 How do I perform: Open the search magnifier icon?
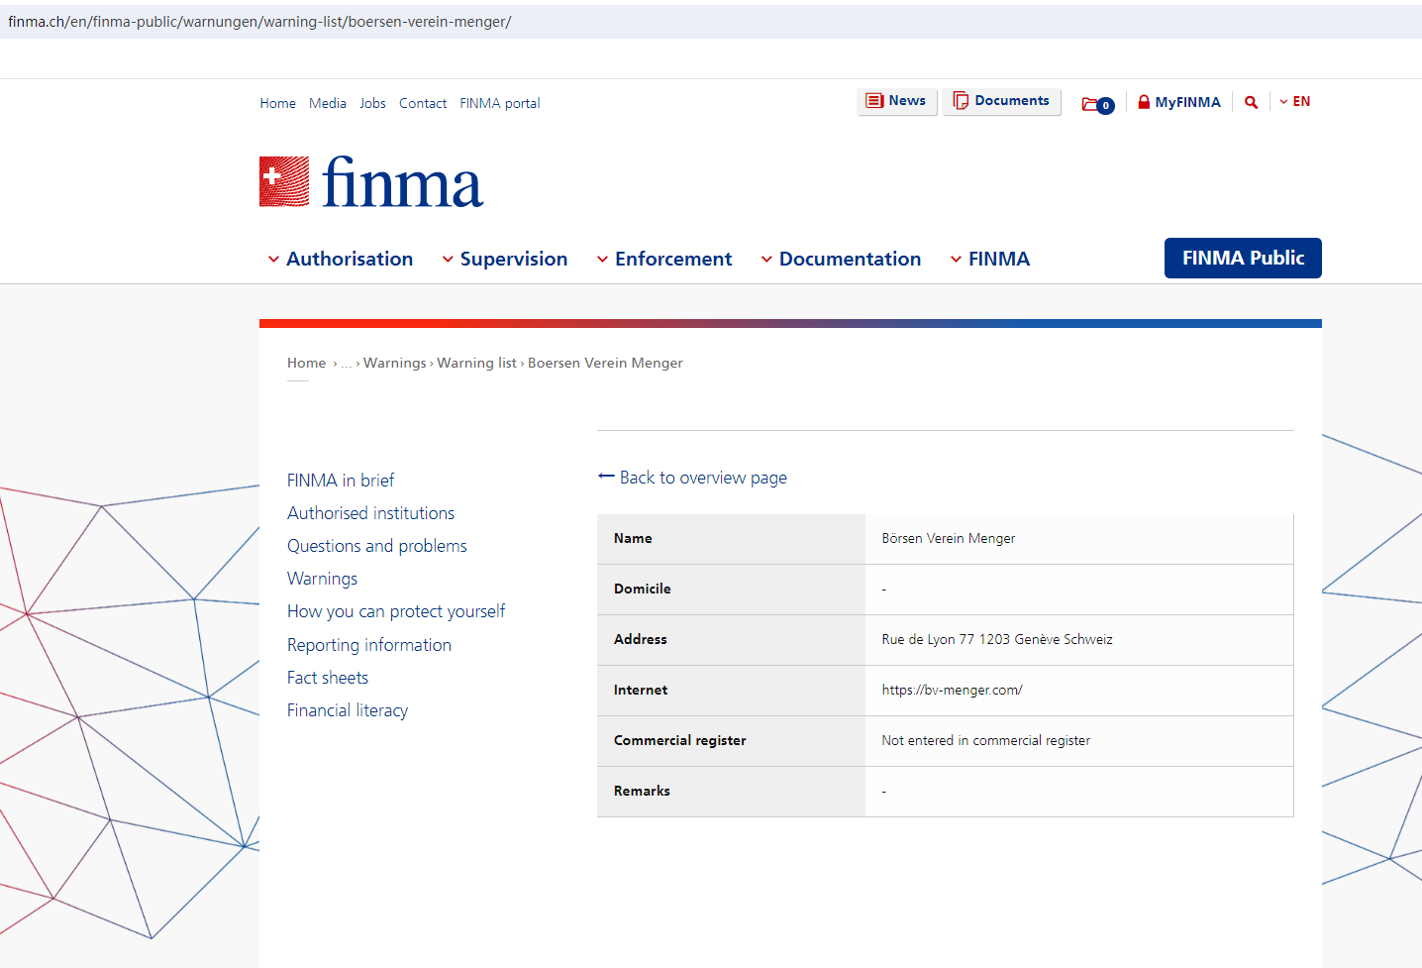tap(1251, 102)
